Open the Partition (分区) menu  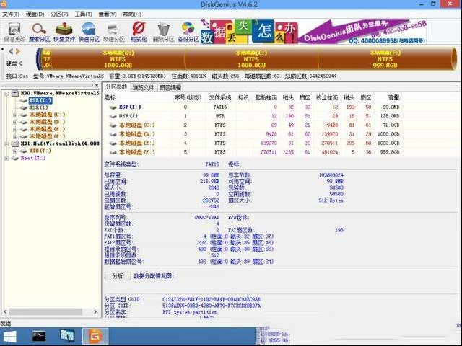point(59,14)
